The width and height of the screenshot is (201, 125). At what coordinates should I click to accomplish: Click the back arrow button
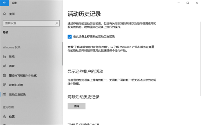tap(5, 3)
